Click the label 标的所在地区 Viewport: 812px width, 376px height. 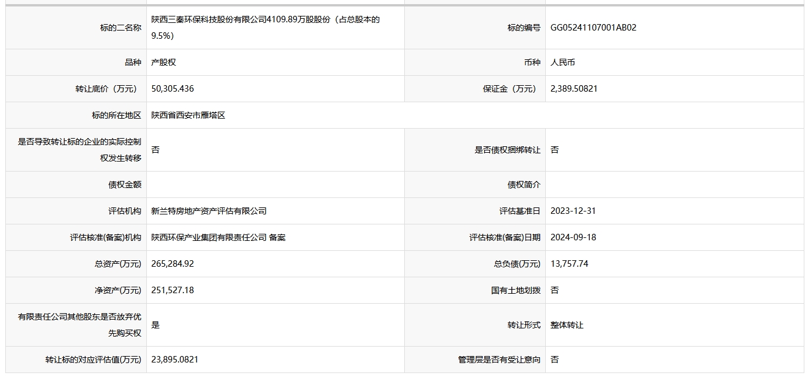point(116,115)
